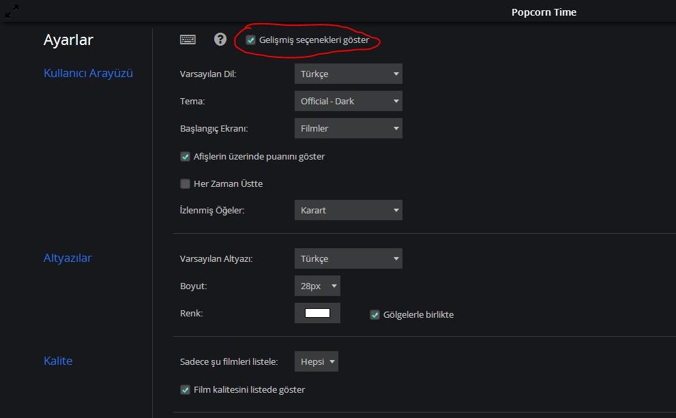Open the help question mark icon
This screenshot has width=676, height=418.
pos(220,40)
